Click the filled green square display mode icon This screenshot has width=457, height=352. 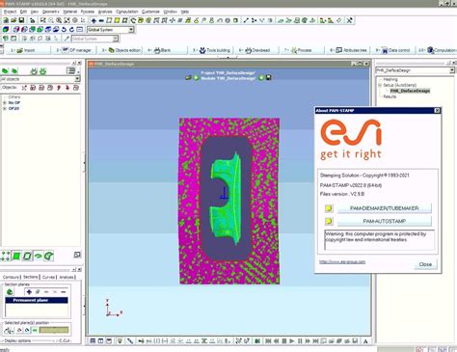(x=16, y=256)
